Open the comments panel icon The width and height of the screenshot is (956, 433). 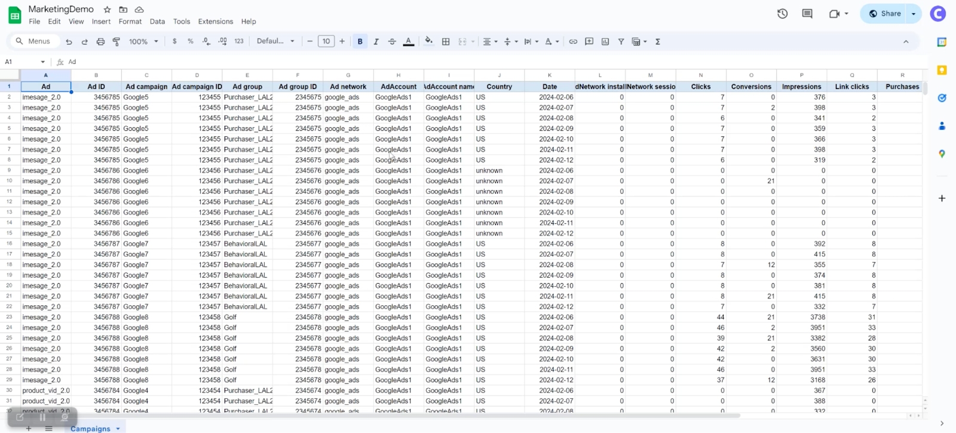[807, 14]
